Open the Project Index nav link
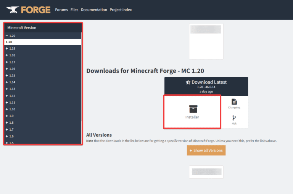The image size is (293, 194). (121, 10)
